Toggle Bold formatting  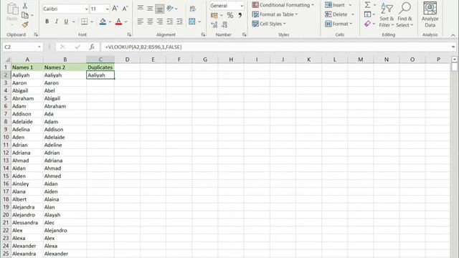47,21
